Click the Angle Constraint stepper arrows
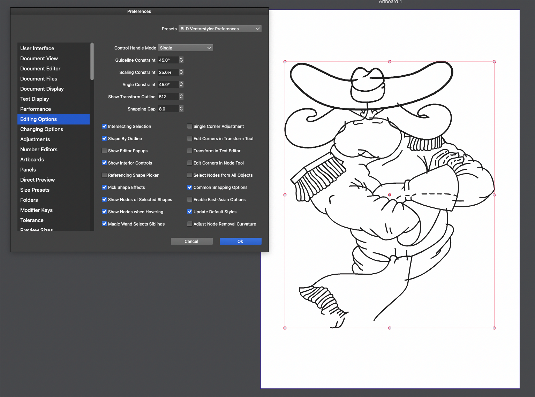Screen dimensions: 535x397 click(181, 84)
